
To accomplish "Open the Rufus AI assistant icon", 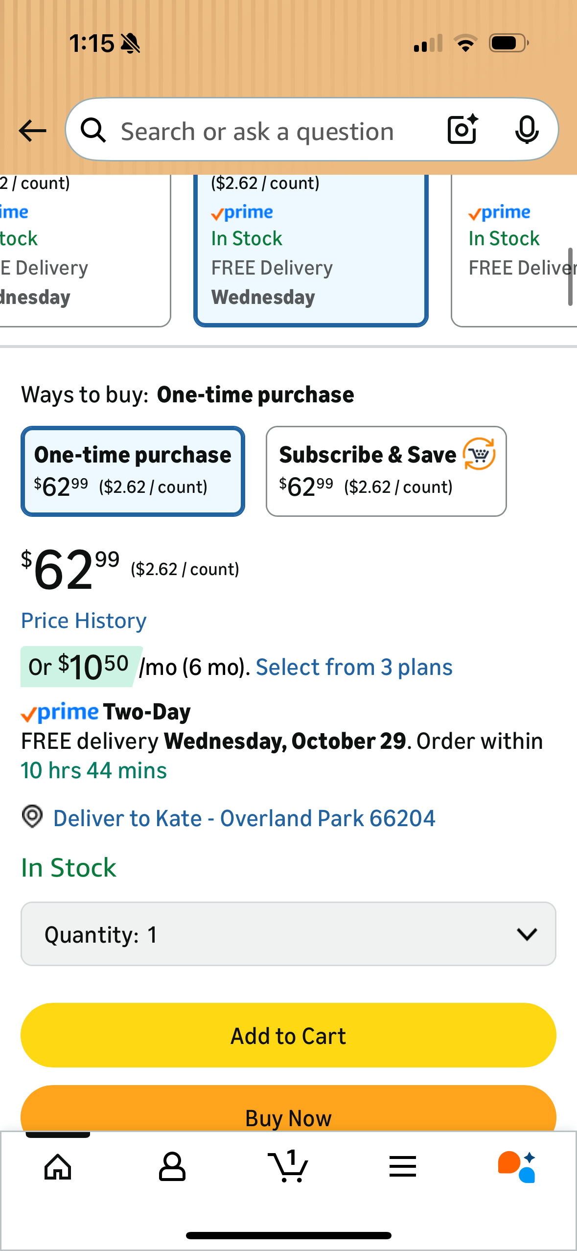I will pos(517,1167).
